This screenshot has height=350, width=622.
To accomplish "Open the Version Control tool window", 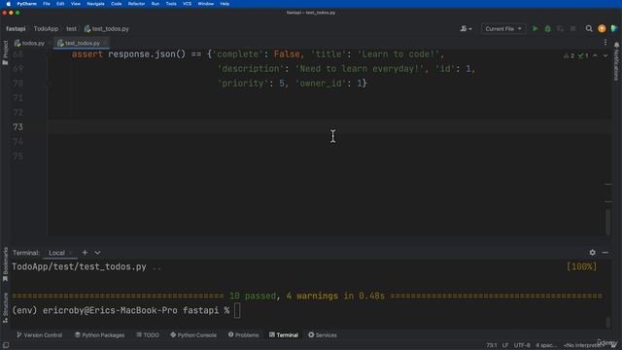I will [x=39, y=335].
